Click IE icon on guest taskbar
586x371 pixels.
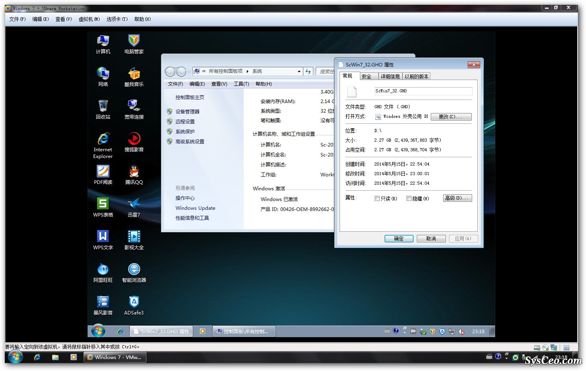point(120,331)
